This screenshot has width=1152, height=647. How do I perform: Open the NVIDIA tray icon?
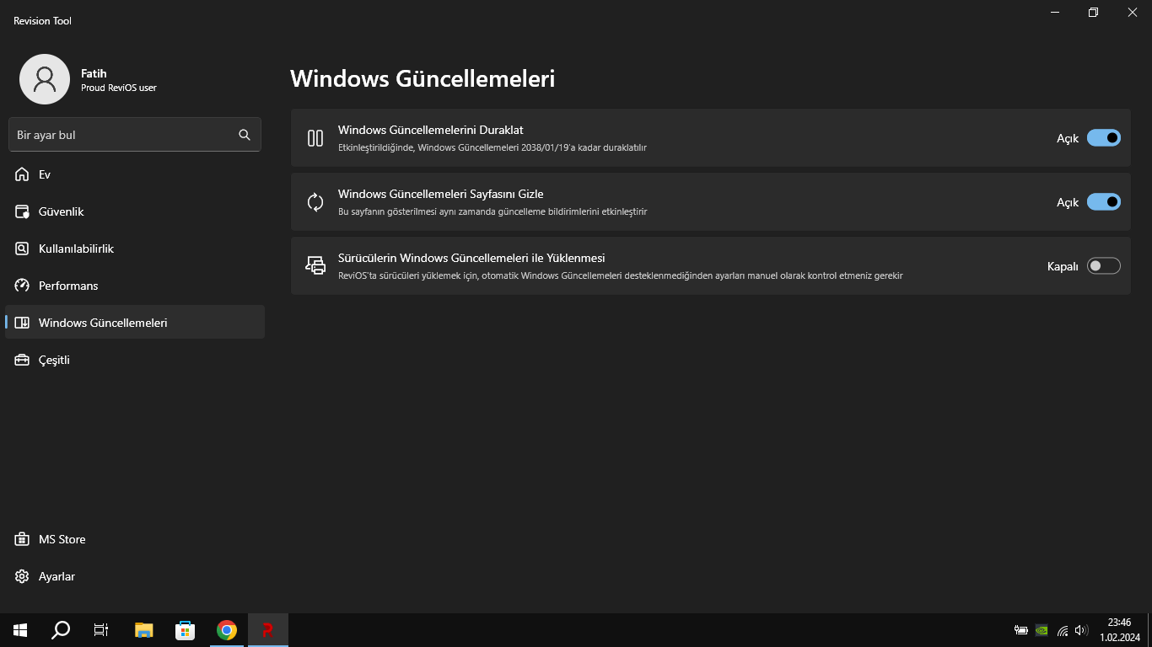point(1042,630)
